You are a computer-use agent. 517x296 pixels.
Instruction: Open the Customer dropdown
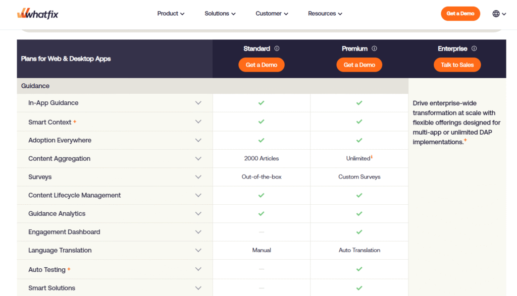(272, 14)
